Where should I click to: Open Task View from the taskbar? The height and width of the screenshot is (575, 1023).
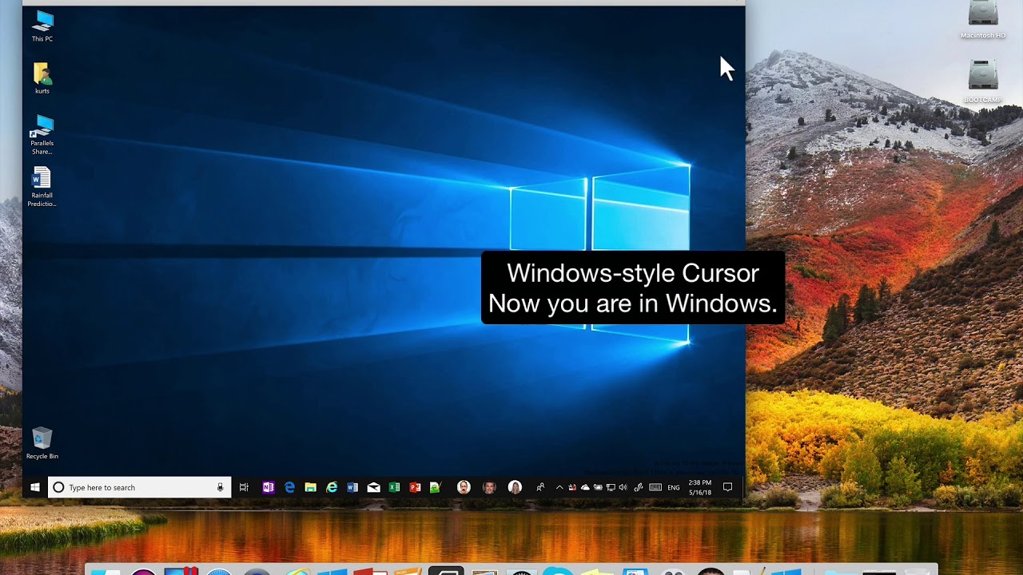(x=244, y=487)
